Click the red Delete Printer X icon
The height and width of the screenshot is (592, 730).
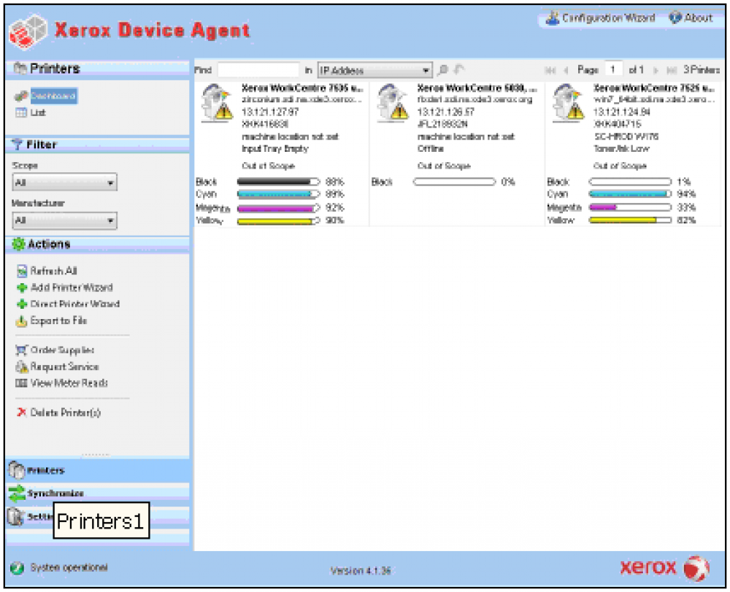(x=21, y=412)
